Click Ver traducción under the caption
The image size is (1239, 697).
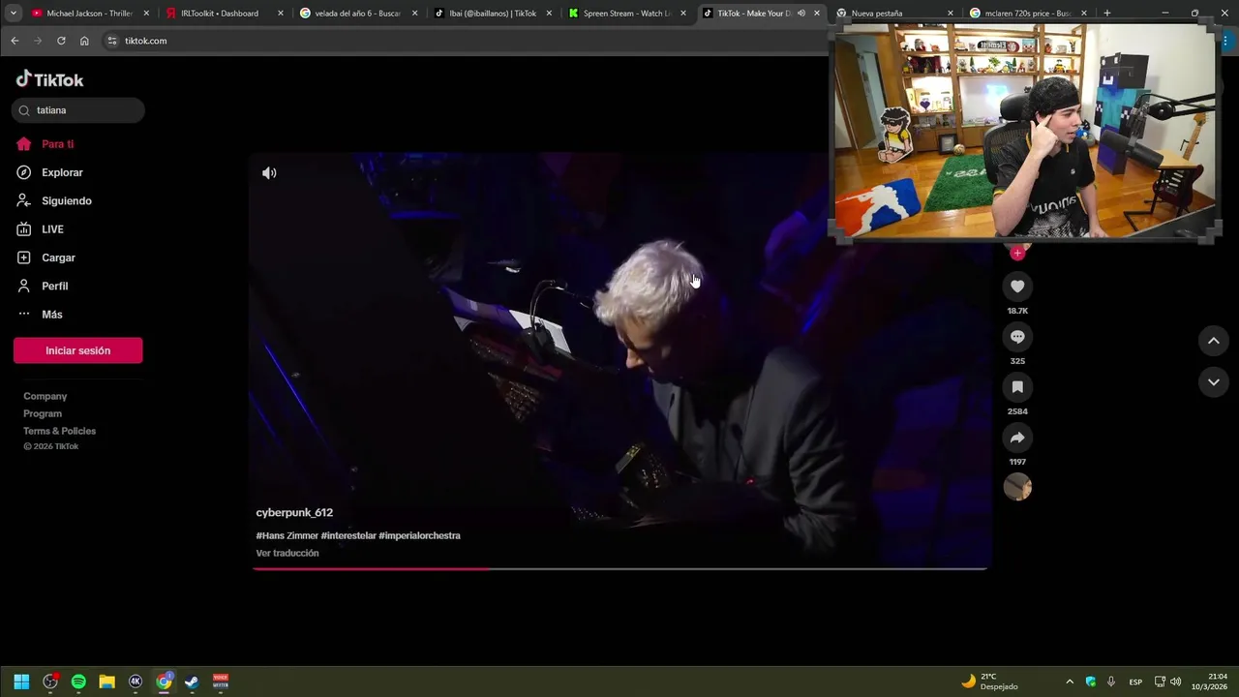pyautogui.click(x=287, y=553)
